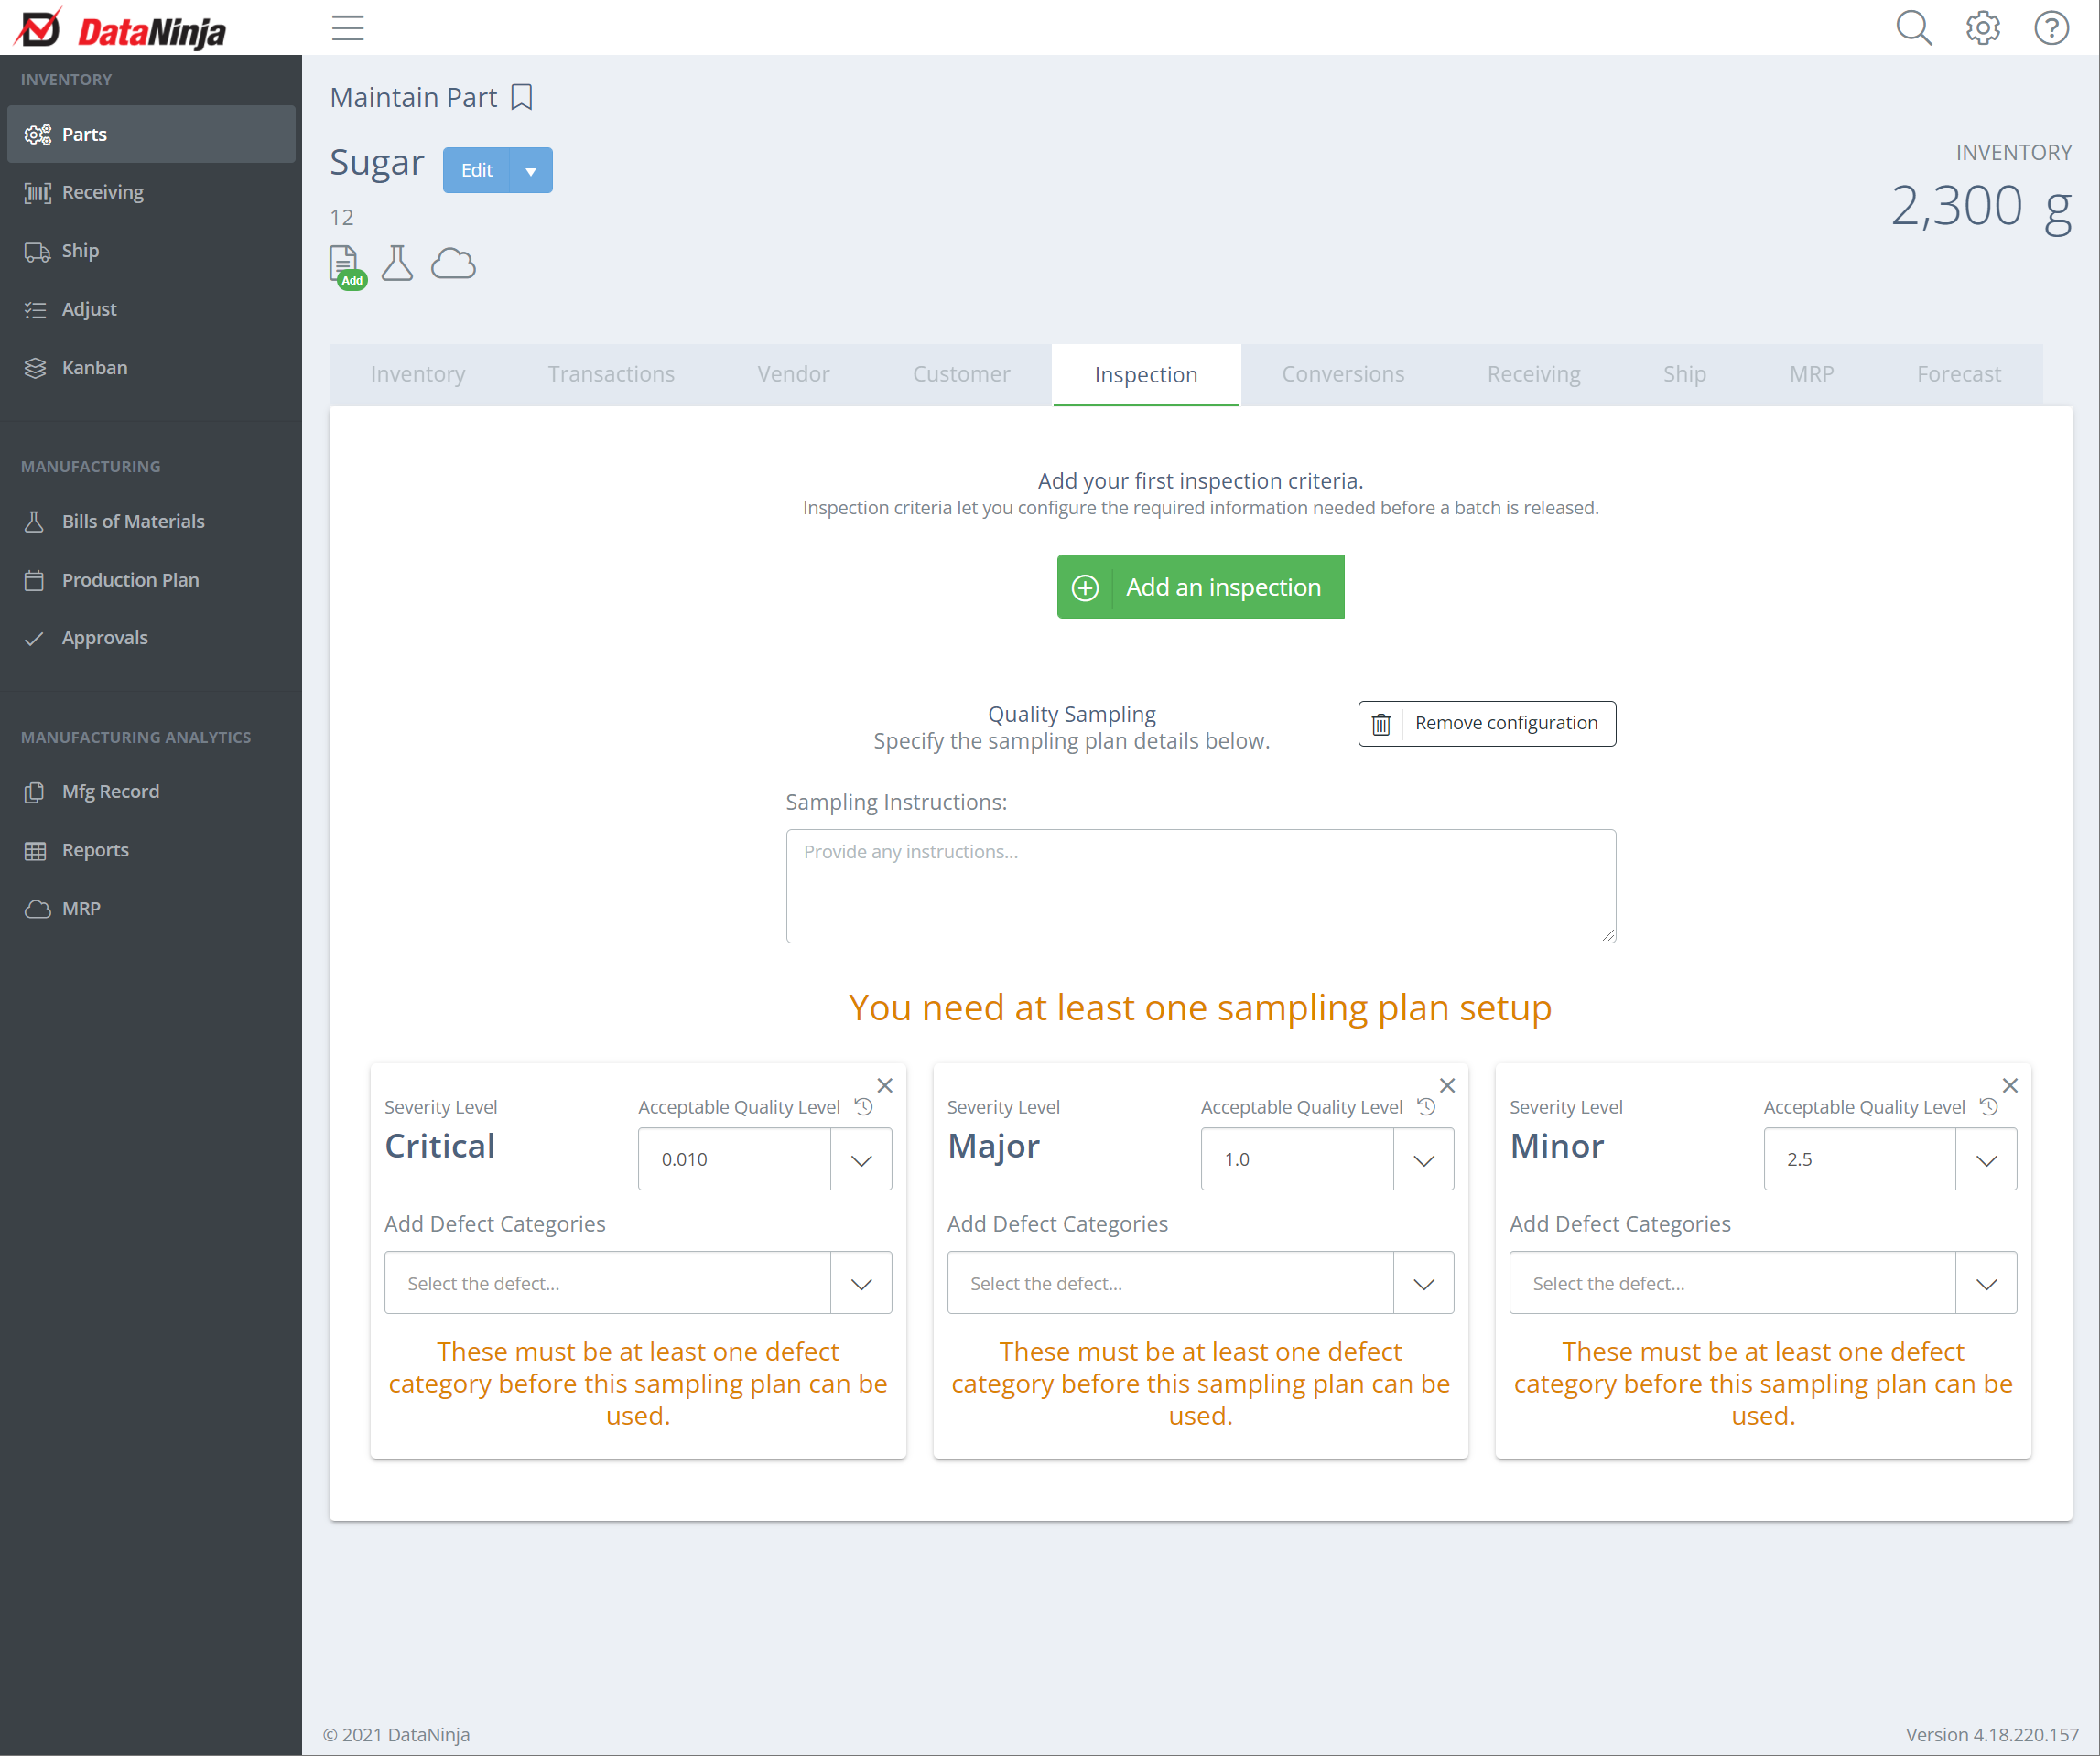The image size is (2100, 1756).
Task: Reset Critical Acceptable Quality Level history icon
Action: coord(864,1106)
